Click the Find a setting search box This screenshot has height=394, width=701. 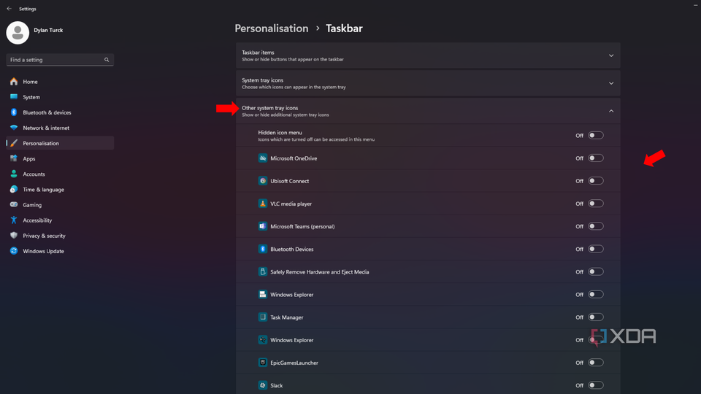tap(55, 60)
